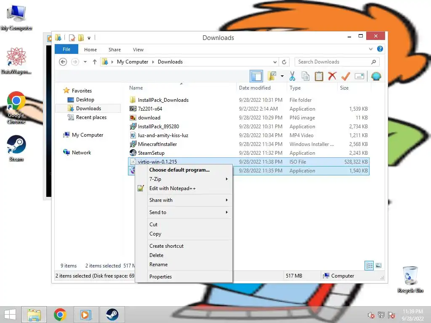Viewport: 431px width, 323px height.
Task: Choose Create shortcut in context menu
Action: coord(184,246)
